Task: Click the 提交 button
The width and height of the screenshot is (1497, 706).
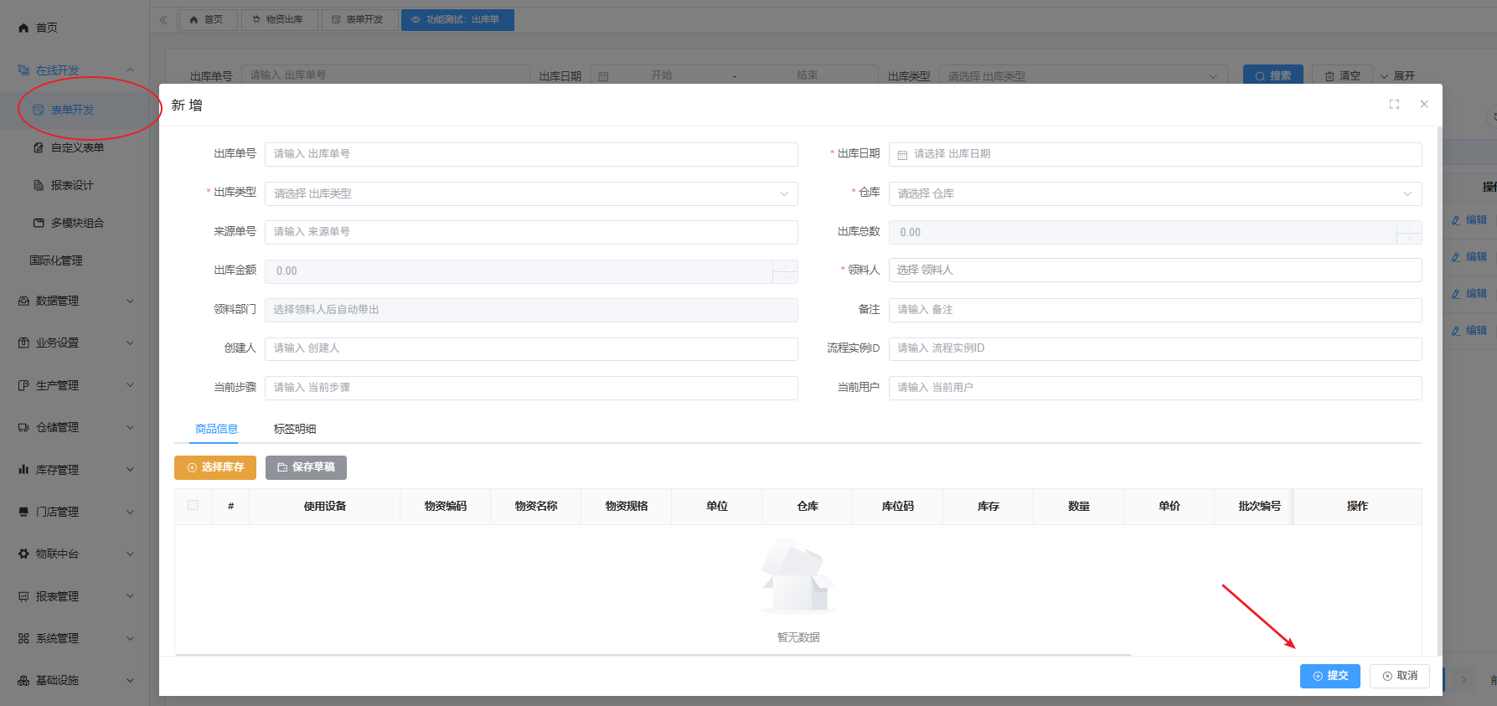Action: click(1330, 676)
